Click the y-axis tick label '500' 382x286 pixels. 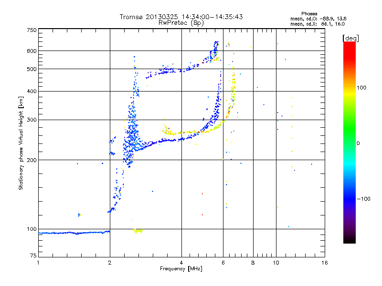tap(32, 69)
